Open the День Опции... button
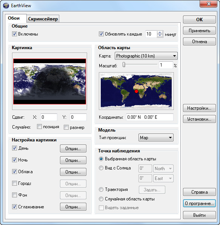 (73, 148)
